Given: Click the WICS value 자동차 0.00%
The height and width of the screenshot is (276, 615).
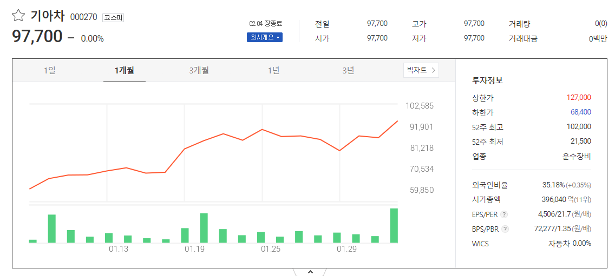Looking at the screenshot, I should [x=570, y=243].
